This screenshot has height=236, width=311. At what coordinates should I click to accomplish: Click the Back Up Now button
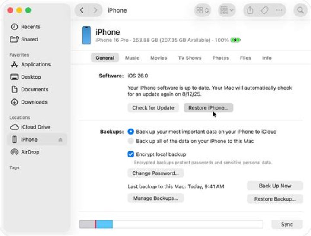275,186
